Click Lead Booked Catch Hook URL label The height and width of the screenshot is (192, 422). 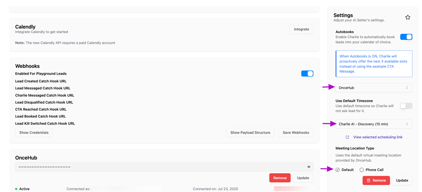point(40,116)
